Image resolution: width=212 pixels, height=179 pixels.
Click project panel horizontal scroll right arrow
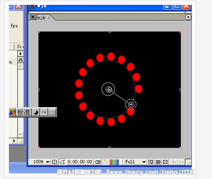[x=14, y=141]
